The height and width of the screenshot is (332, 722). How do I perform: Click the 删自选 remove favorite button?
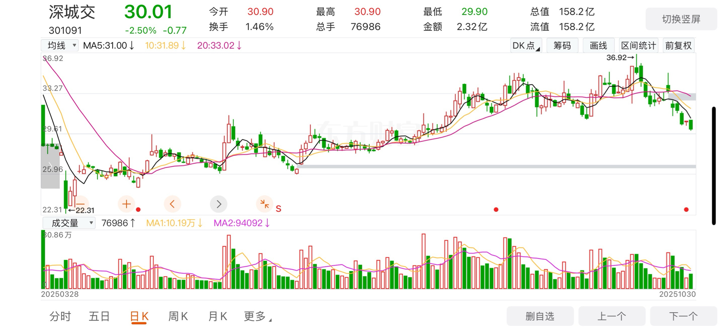point(539,316)
